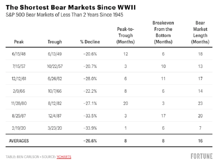This screenshot has width=214, height=161.
Task: Click the 3/23/20 trough date
Action: (x=55, y=128)
